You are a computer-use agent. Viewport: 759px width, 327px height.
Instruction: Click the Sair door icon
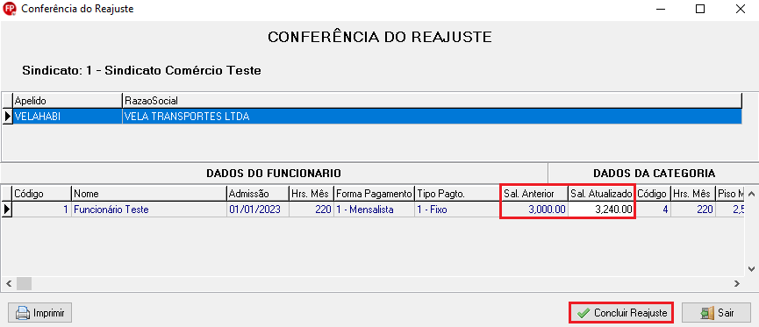[x=708, y=313]
